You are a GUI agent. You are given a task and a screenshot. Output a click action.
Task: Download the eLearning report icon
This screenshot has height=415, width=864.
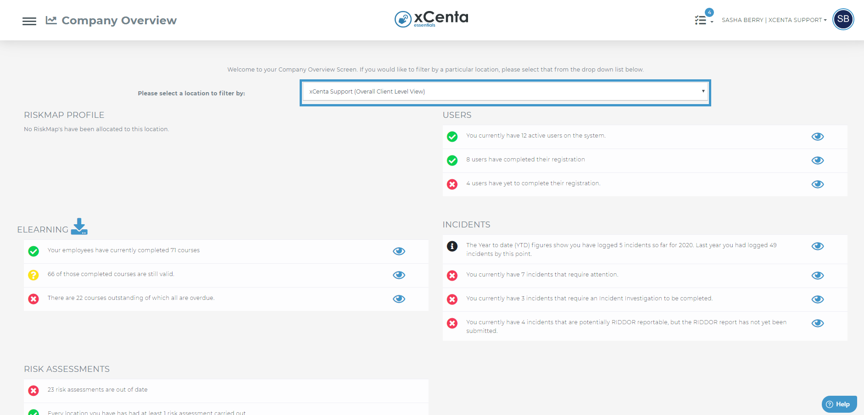pos(79,227)
